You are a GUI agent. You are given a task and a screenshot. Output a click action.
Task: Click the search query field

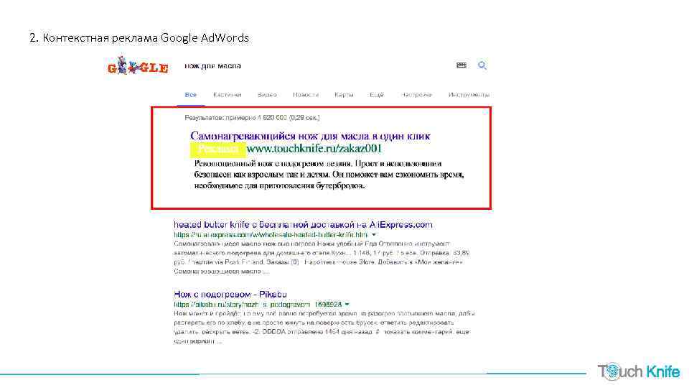[212, 66]
